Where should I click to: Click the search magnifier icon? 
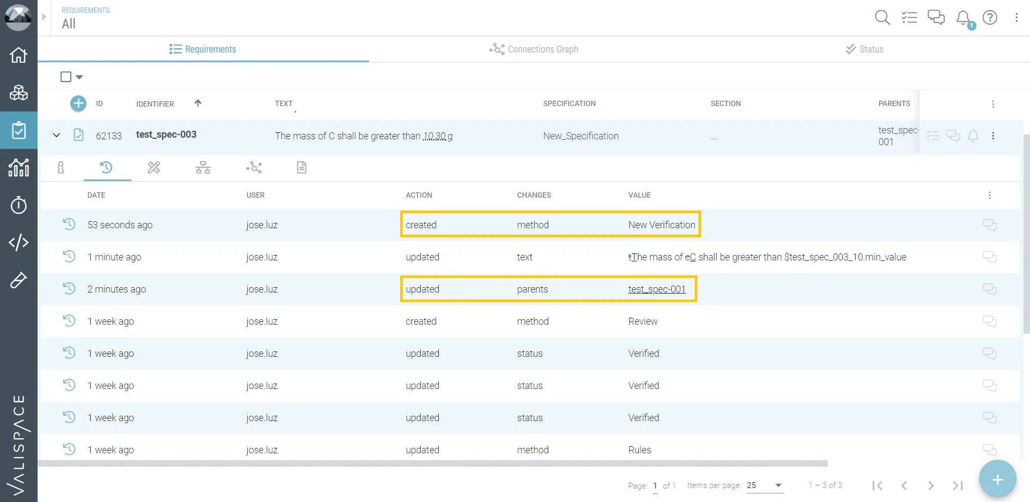click(x=882, y=18)
